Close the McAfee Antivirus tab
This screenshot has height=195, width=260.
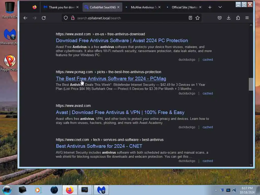click(x=159, y=7)
